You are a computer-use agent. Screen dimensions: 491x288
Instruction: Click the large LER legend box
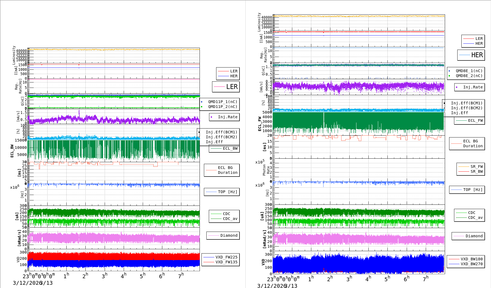(x=226, y=87)
